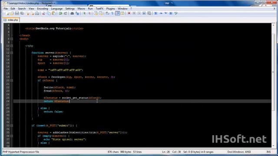Toggle Word wrap in the toolbar
The image size is (278, 156).
107,13
